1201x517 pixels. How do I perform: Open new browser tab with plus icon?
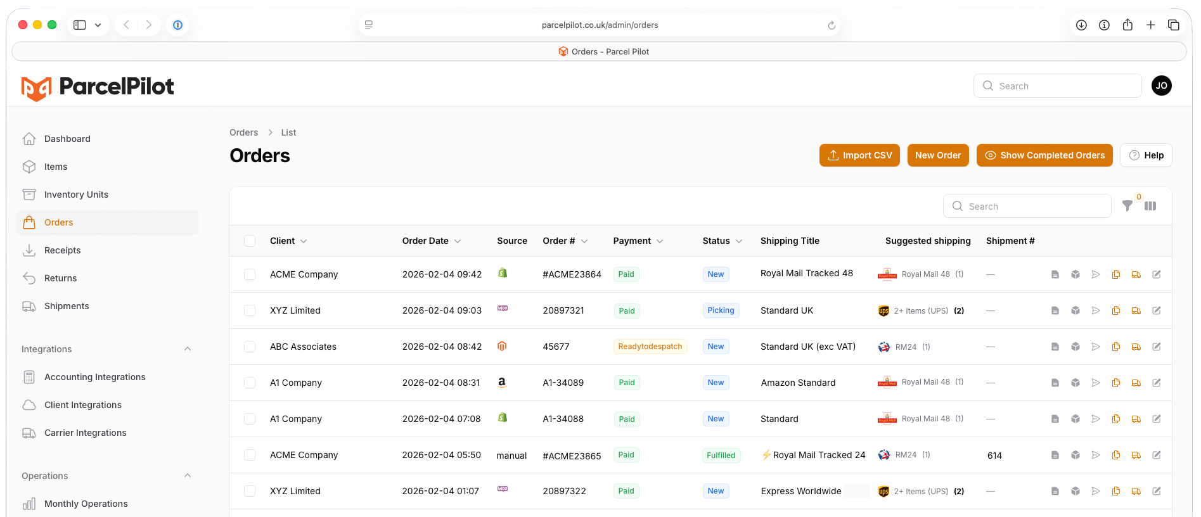1151,25
